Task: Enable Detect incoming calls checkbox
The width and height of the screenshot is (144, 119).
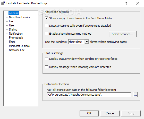Action: coord(46,25)
